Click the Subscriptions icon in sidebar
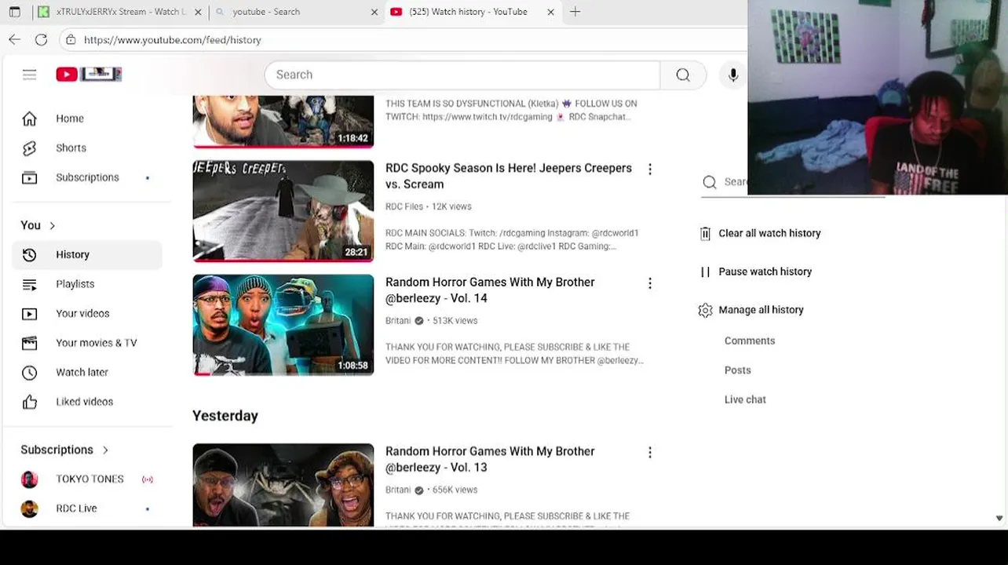 pos(29,177)
